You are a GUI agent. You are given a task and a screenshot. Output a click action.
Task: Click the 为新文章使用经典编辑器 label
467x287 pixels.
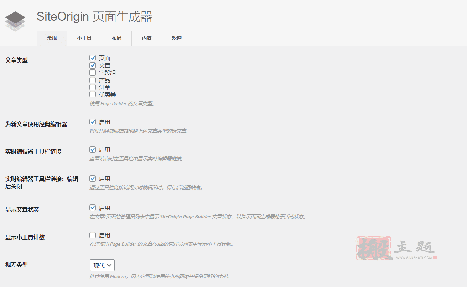pos(36,124)
